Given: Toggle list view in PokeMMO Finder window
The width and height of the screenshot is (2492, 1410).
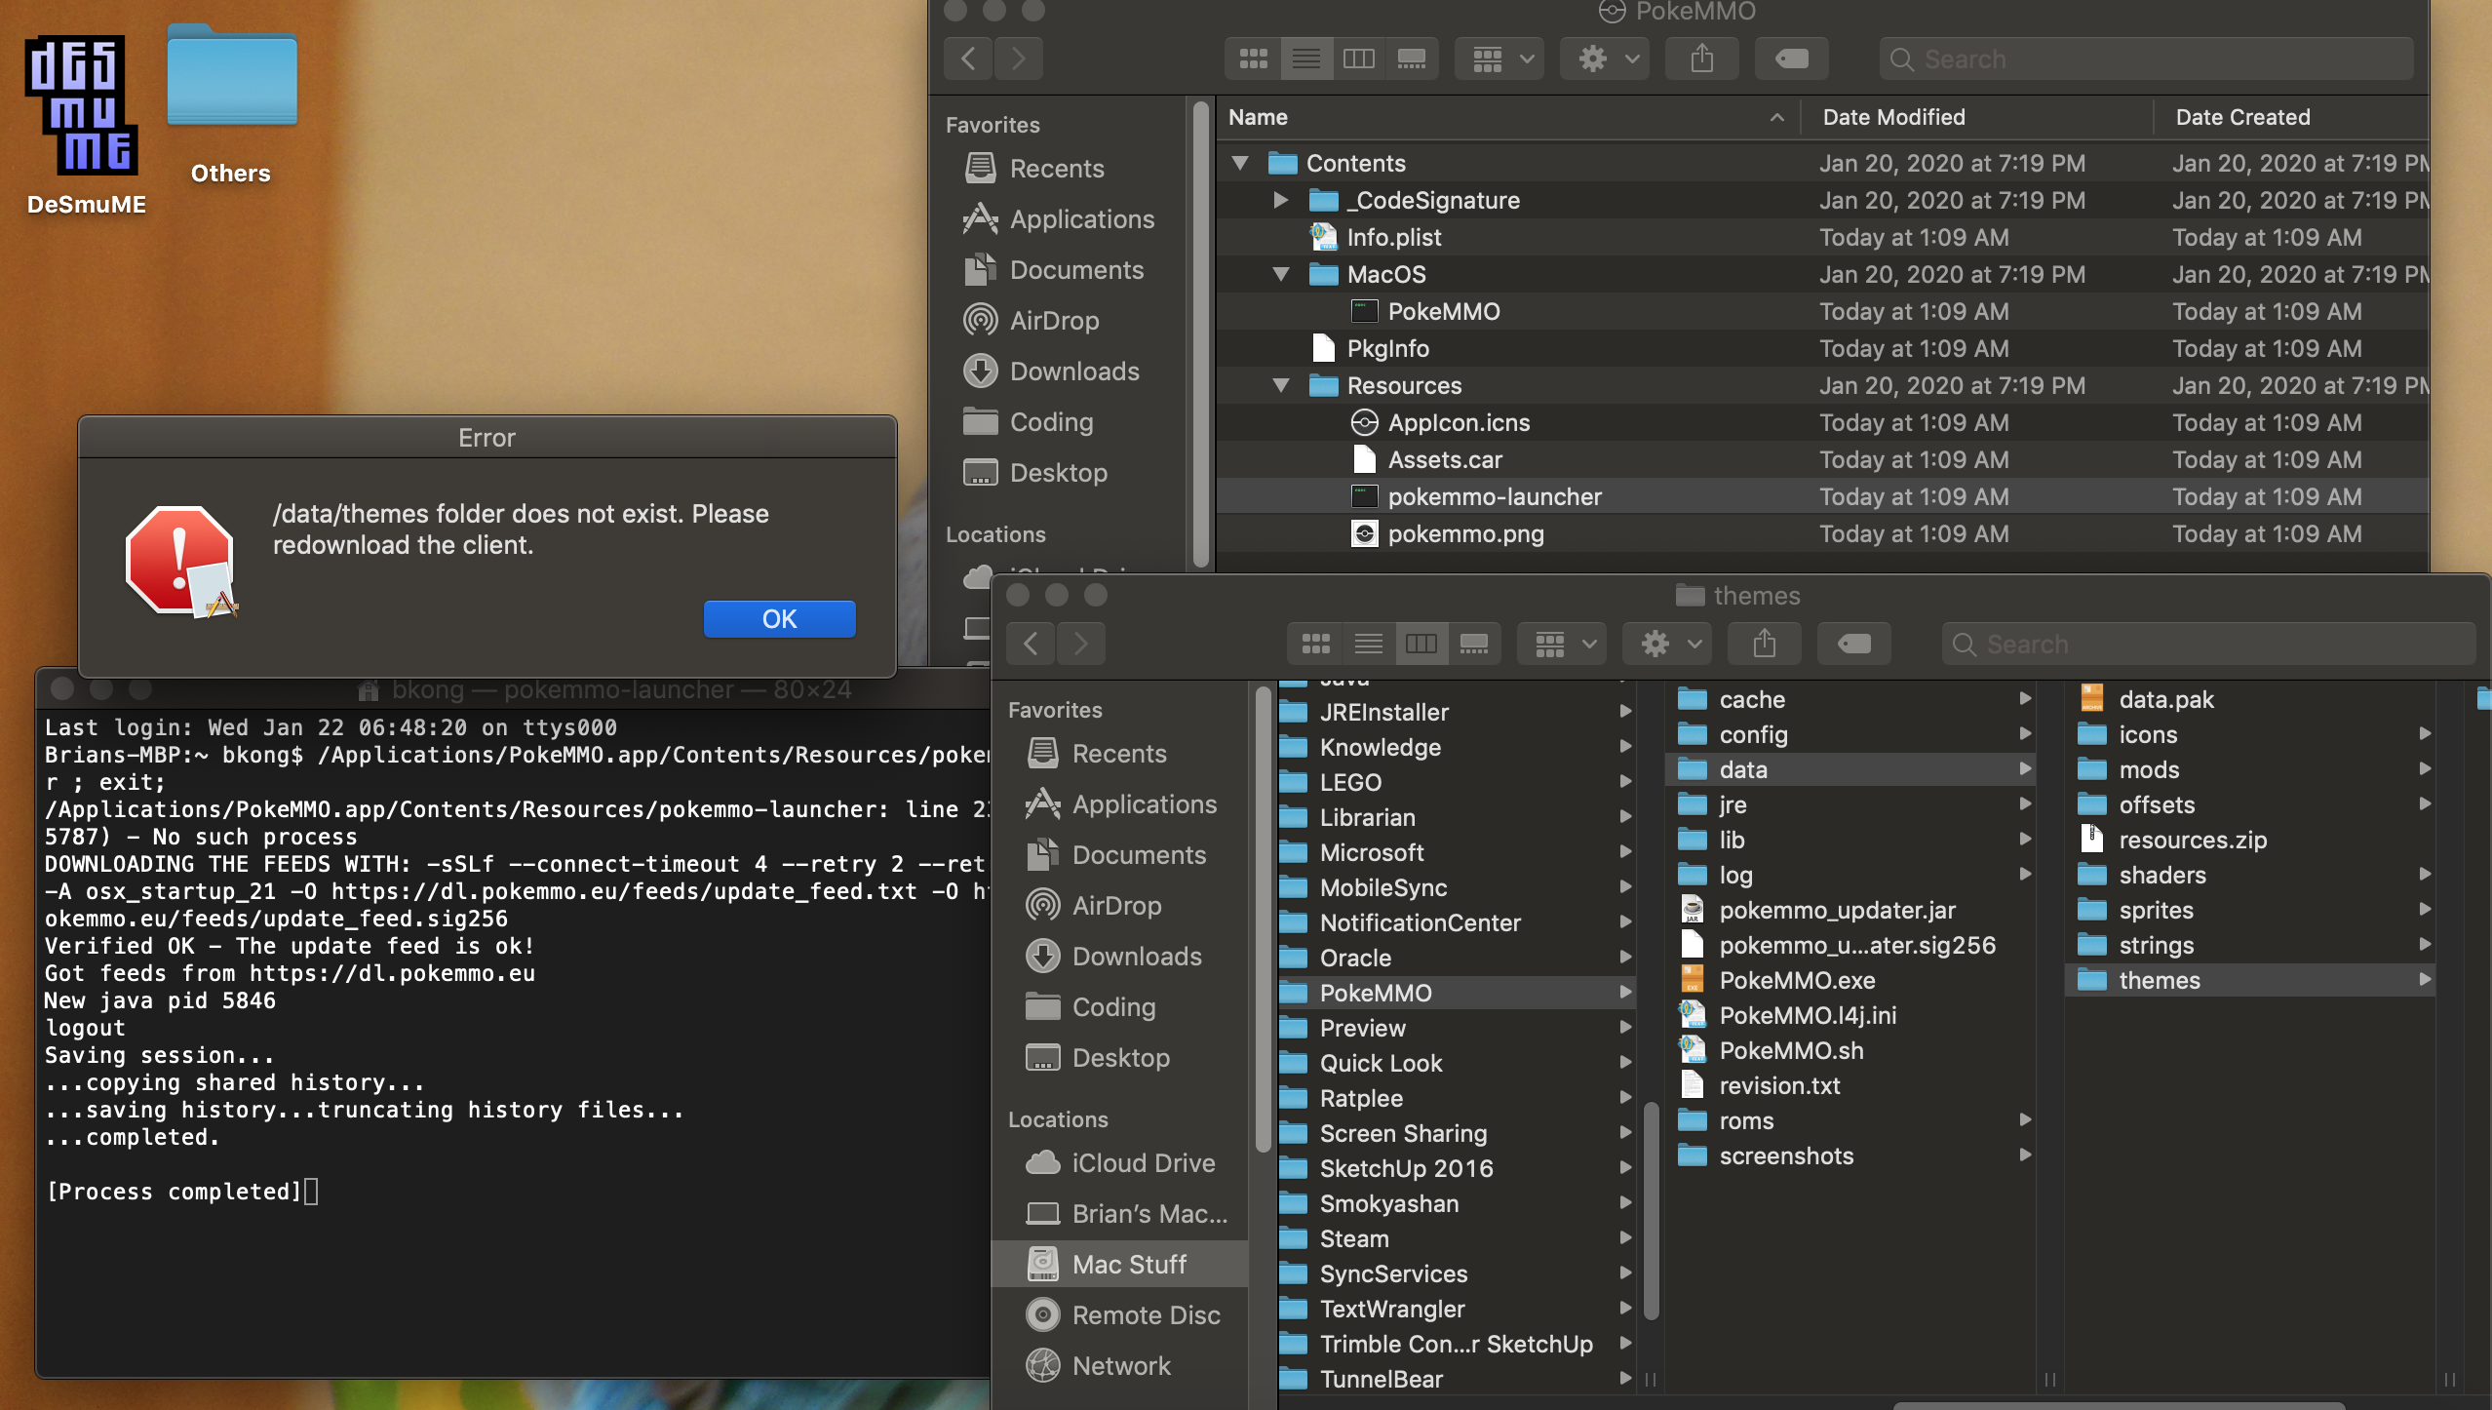Looking at the screenshot, I should 1305,57.
